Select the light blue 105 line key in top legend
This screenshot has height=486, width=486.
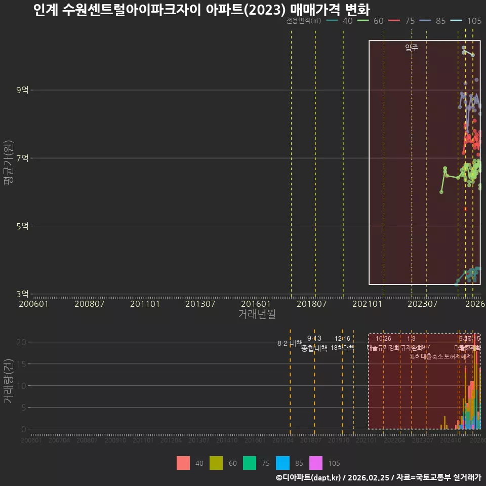(456, 21)
